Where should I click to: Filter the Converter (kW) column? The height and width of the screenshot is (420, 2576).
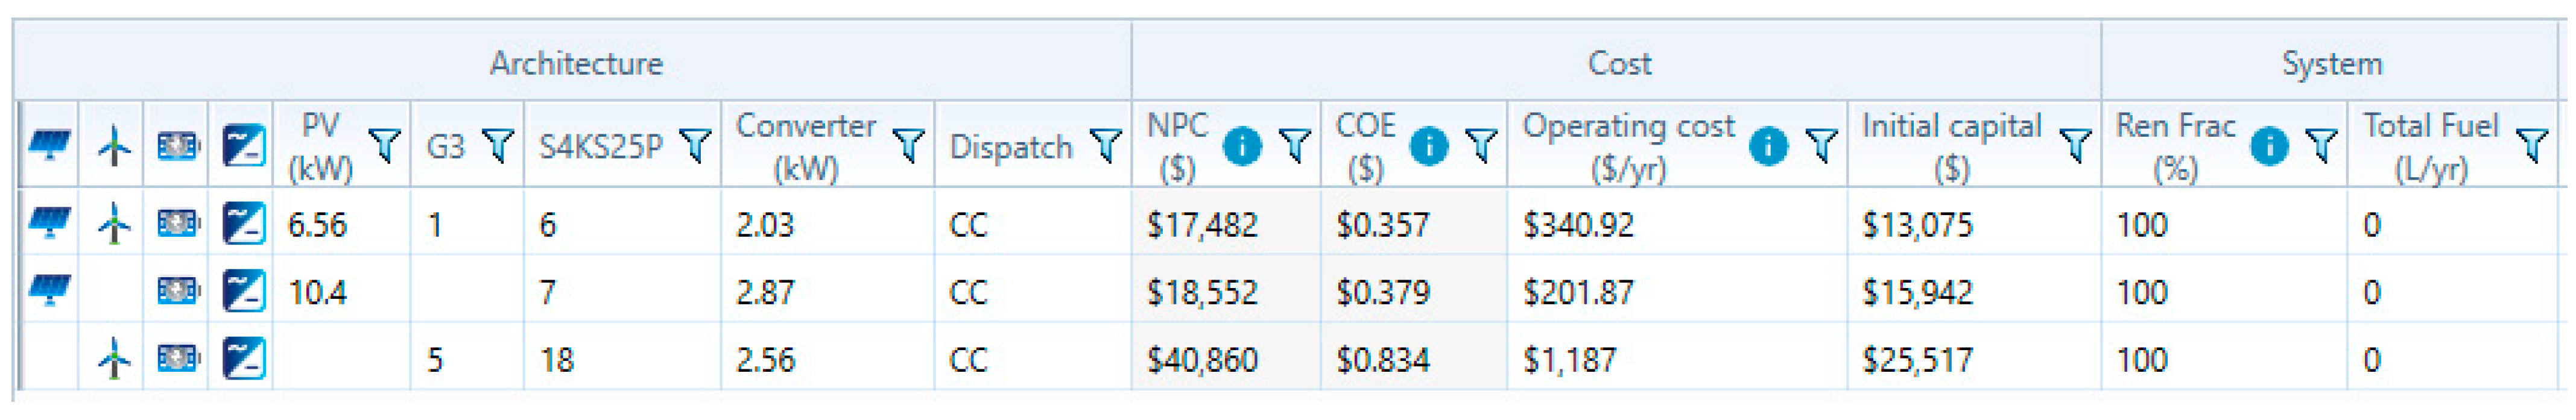point(908,146)
